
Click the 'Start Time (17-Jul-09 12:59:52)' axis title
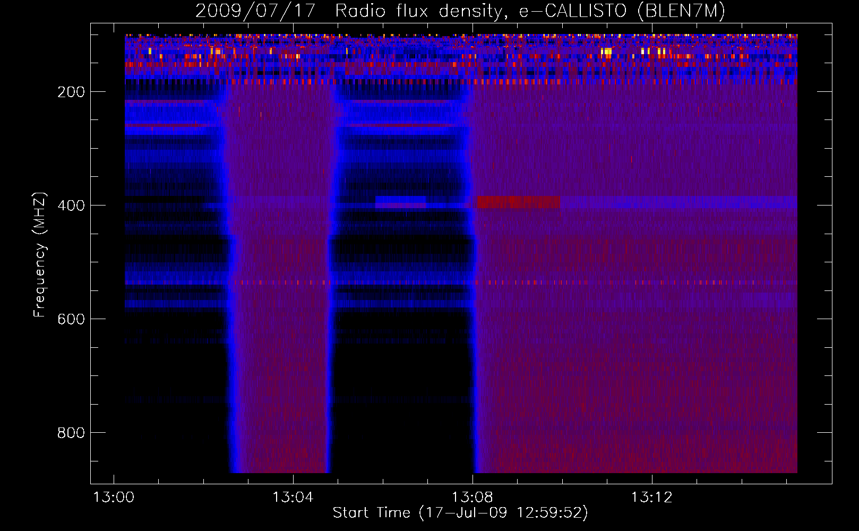[460, 513]
